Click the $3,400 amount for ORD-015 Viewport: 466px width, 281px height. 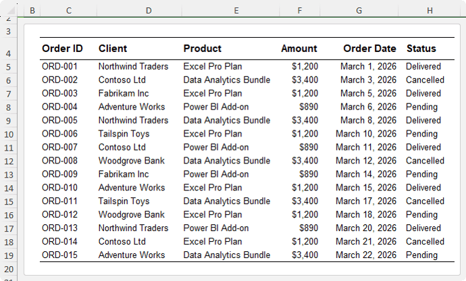click(305, 255)
